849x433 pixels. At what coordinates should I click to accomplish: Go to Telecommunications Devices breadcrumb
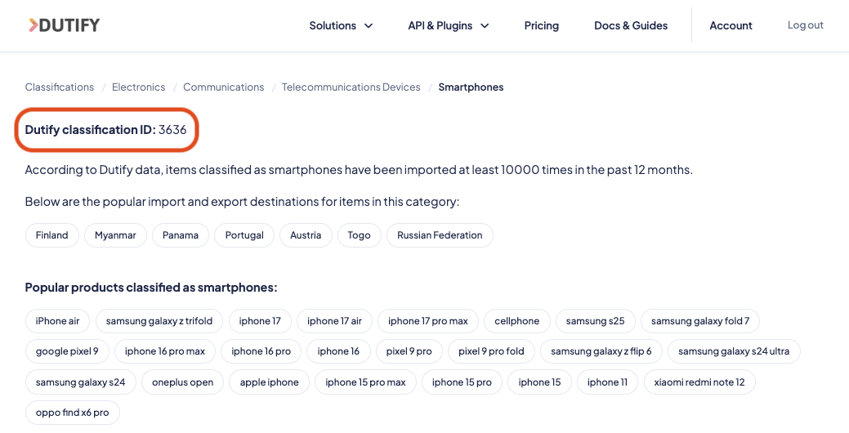[x=351, y=87]
